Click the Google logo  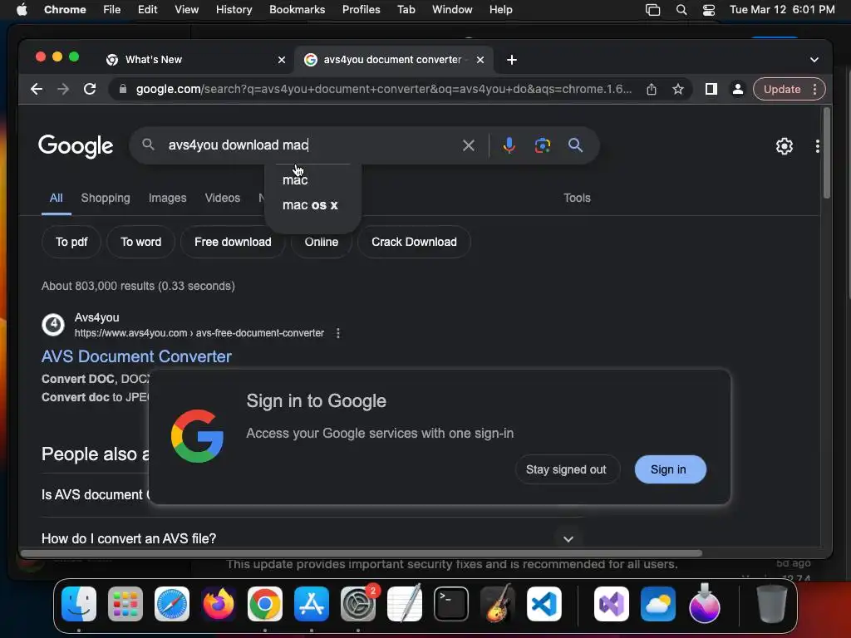(76, 145)
